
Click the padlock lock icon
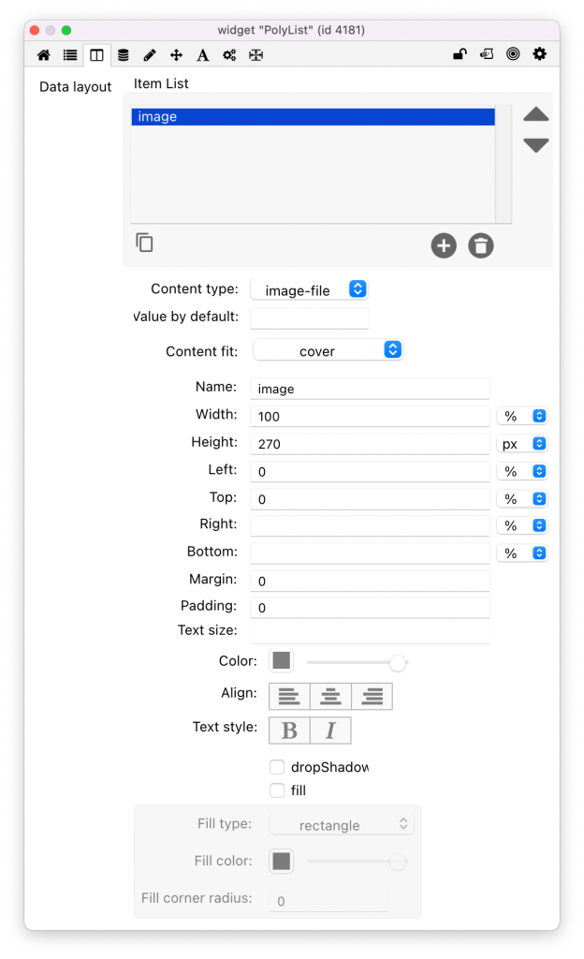(x=460, y=54)
